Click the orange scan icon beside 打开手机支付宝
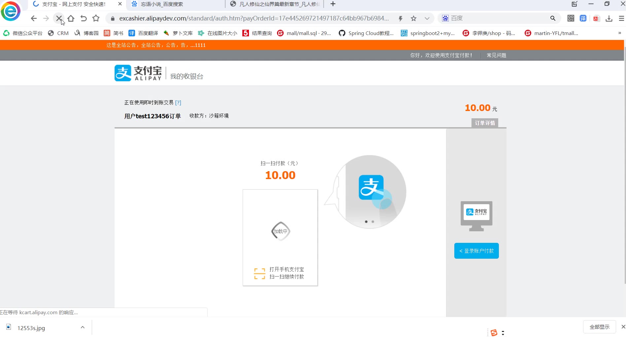The image size is (626, 337). 260,274
